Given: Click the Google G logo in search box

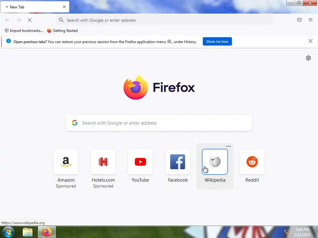Looking at the screenshot, I should pos(75,123).
